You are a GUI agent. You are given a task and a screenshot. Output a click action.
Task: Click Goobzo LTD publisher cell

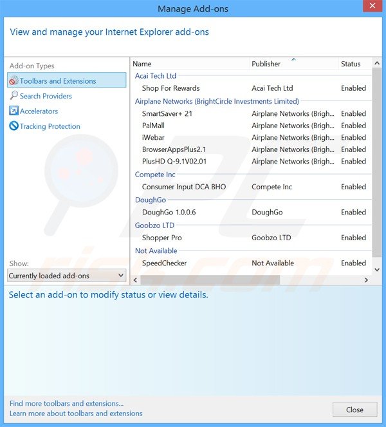tap(271, 238)
